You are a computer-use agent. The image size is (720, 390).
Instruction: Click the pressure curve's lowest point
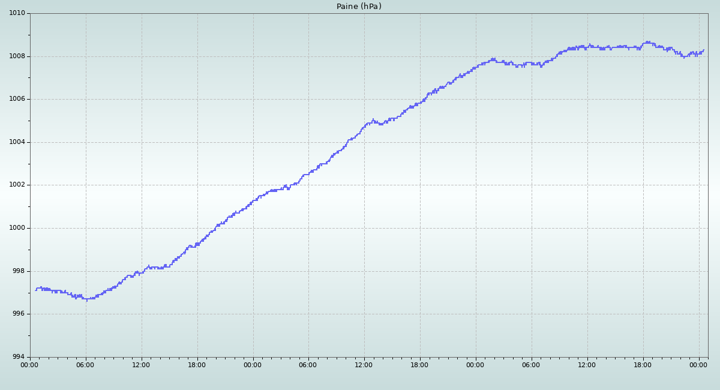pos(86,300)
